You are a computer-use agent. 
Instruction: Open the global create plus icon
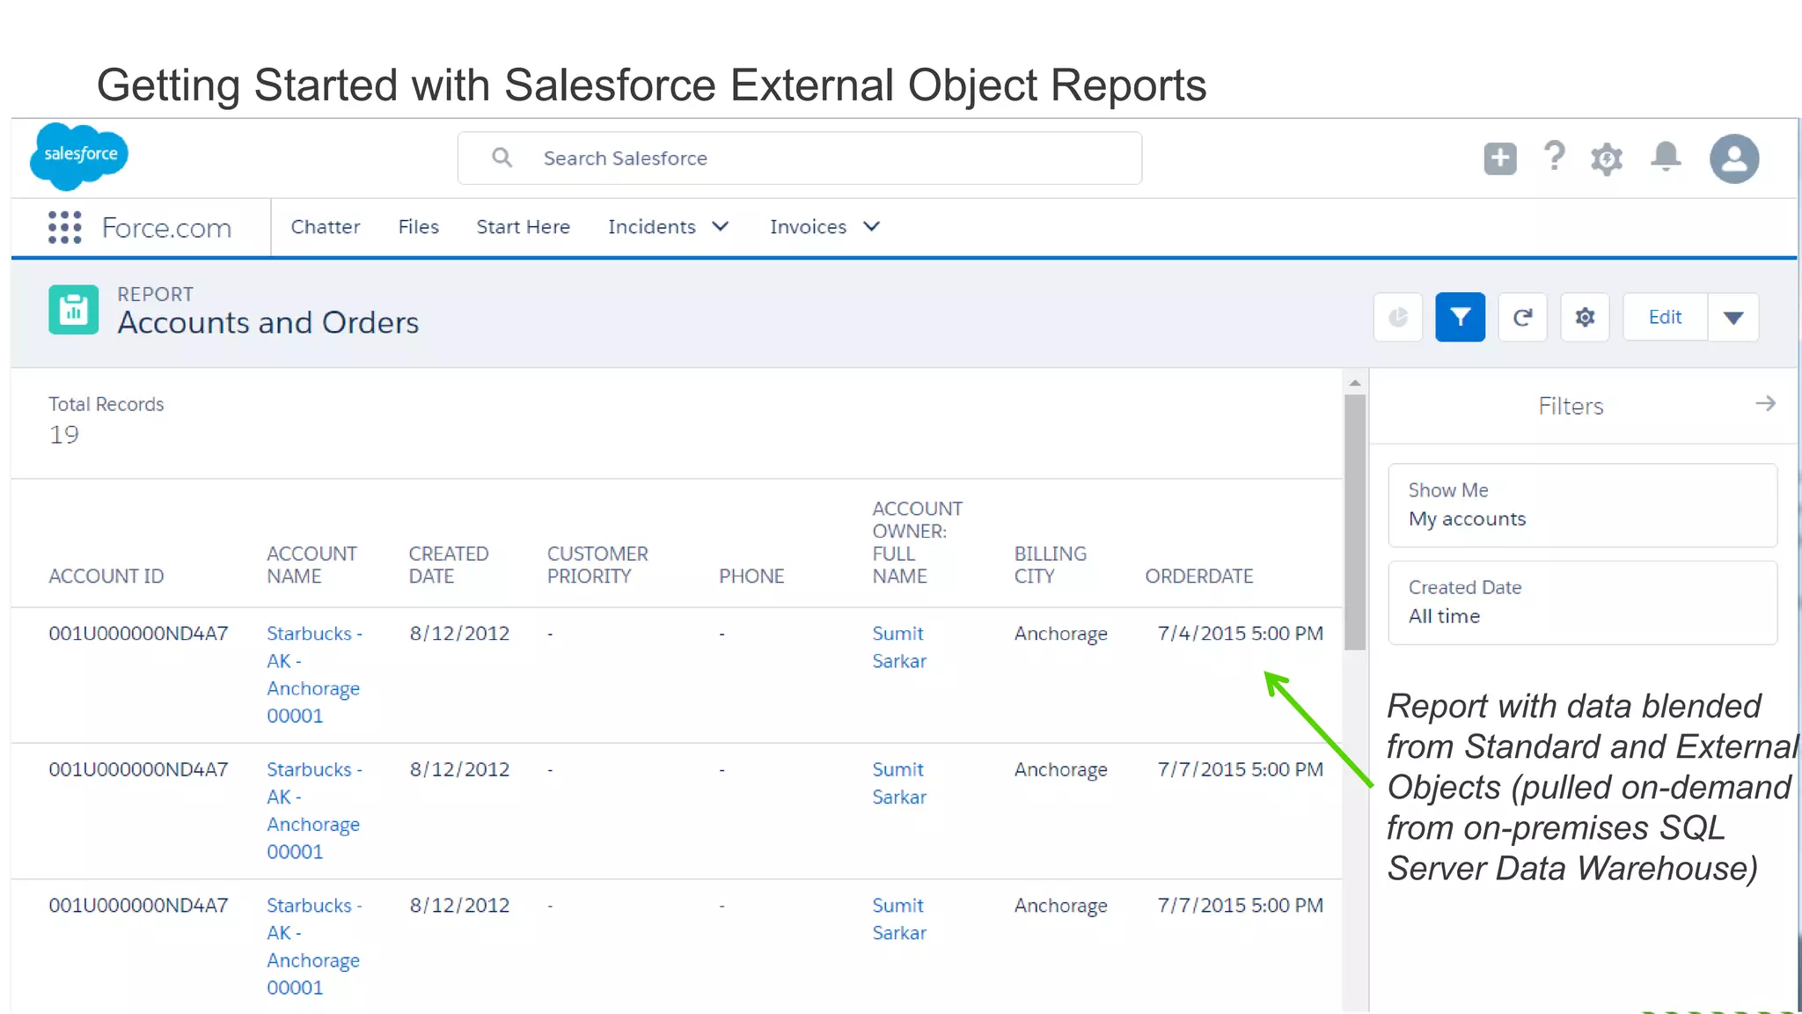click(1500, 158)
